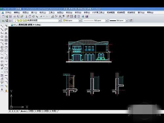Screen dimensions: 164x123
Task: Click the Undo arrow in toolbar
Action: click(41, 16)
